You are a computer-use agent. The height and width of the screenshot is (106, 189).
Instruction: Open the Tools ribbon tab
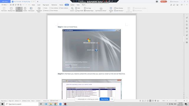click(x=78, y=5)
